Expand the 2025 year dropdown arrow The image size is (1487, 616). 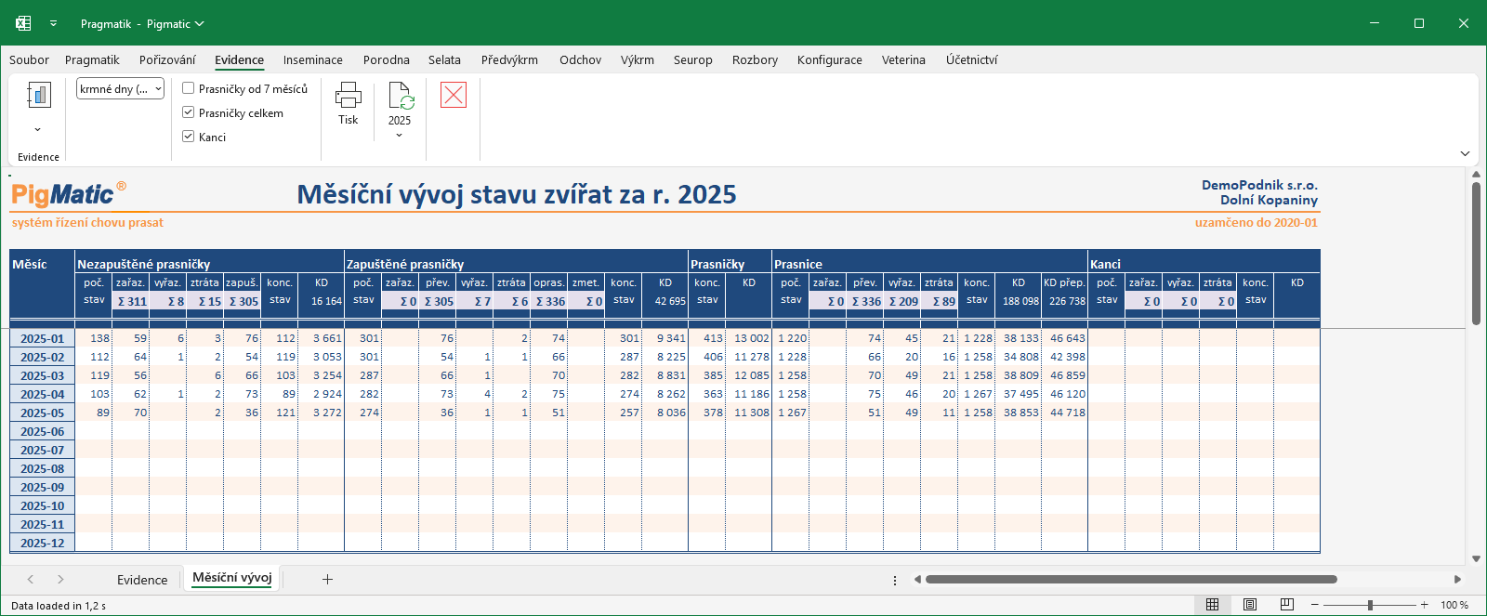pos(400,136)
